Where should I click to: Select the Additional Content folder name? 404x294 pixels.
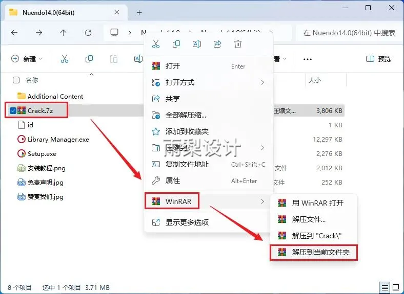55,96
